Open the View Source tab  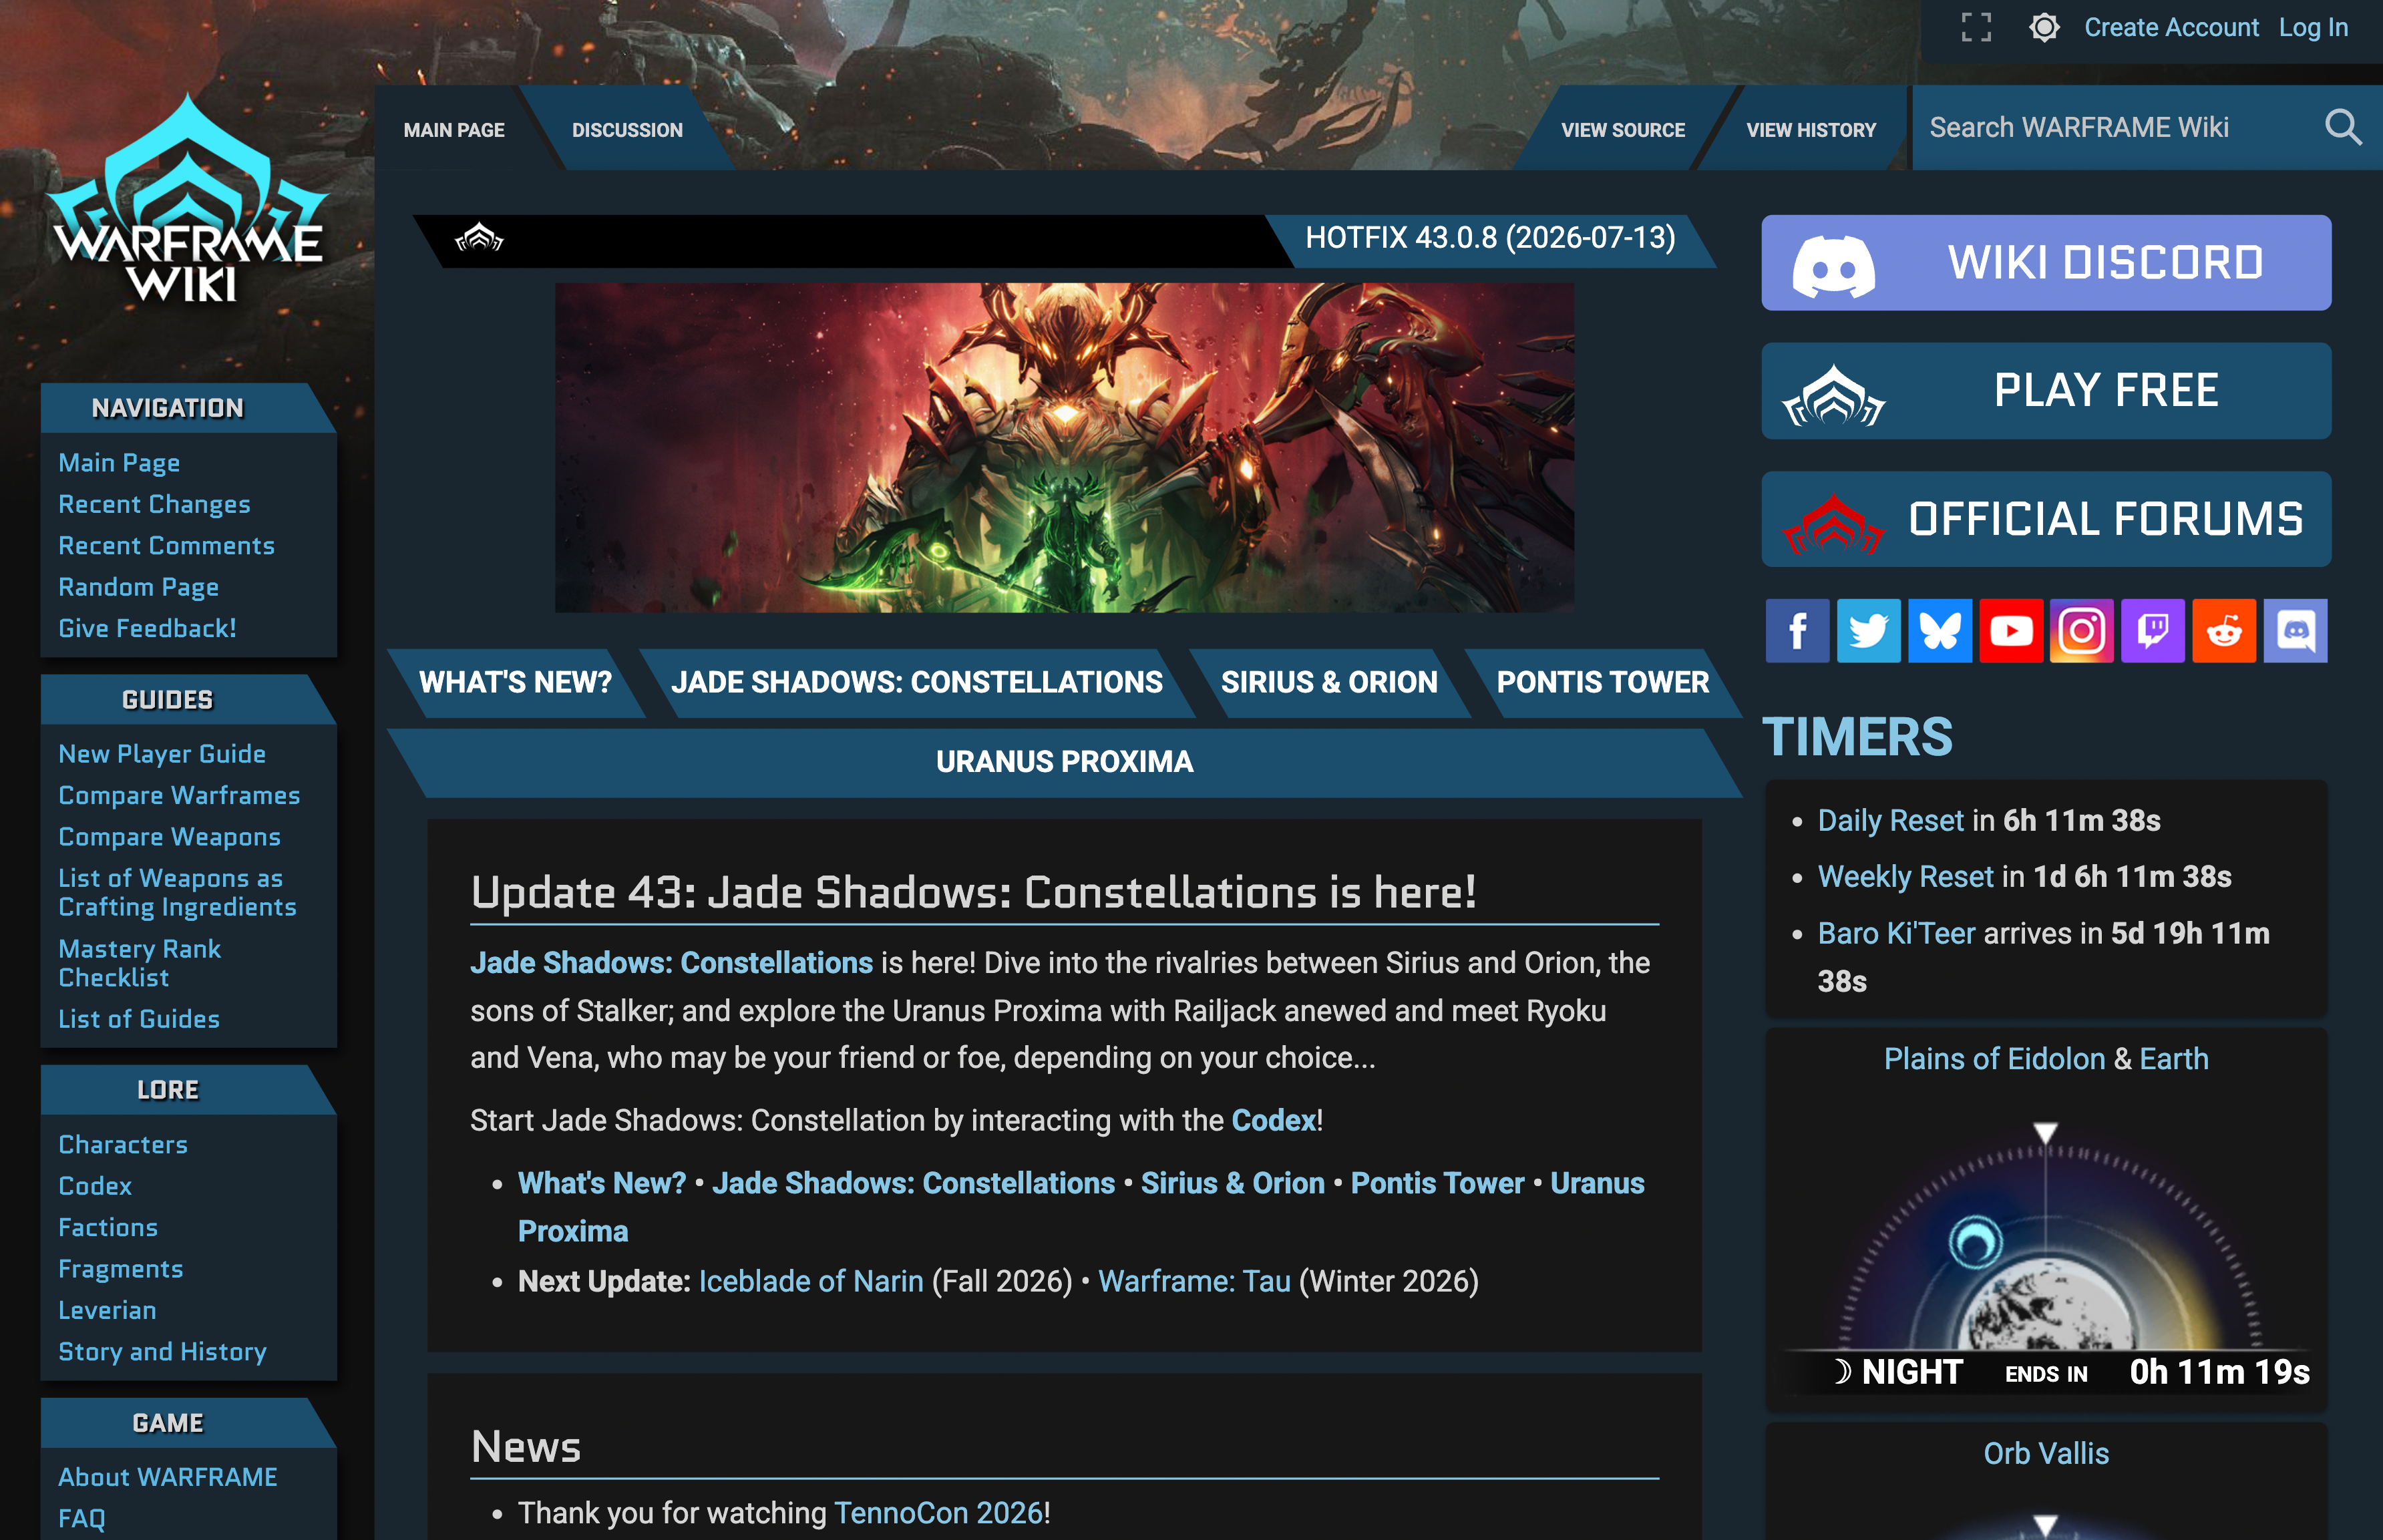[x=1623, y=130]
